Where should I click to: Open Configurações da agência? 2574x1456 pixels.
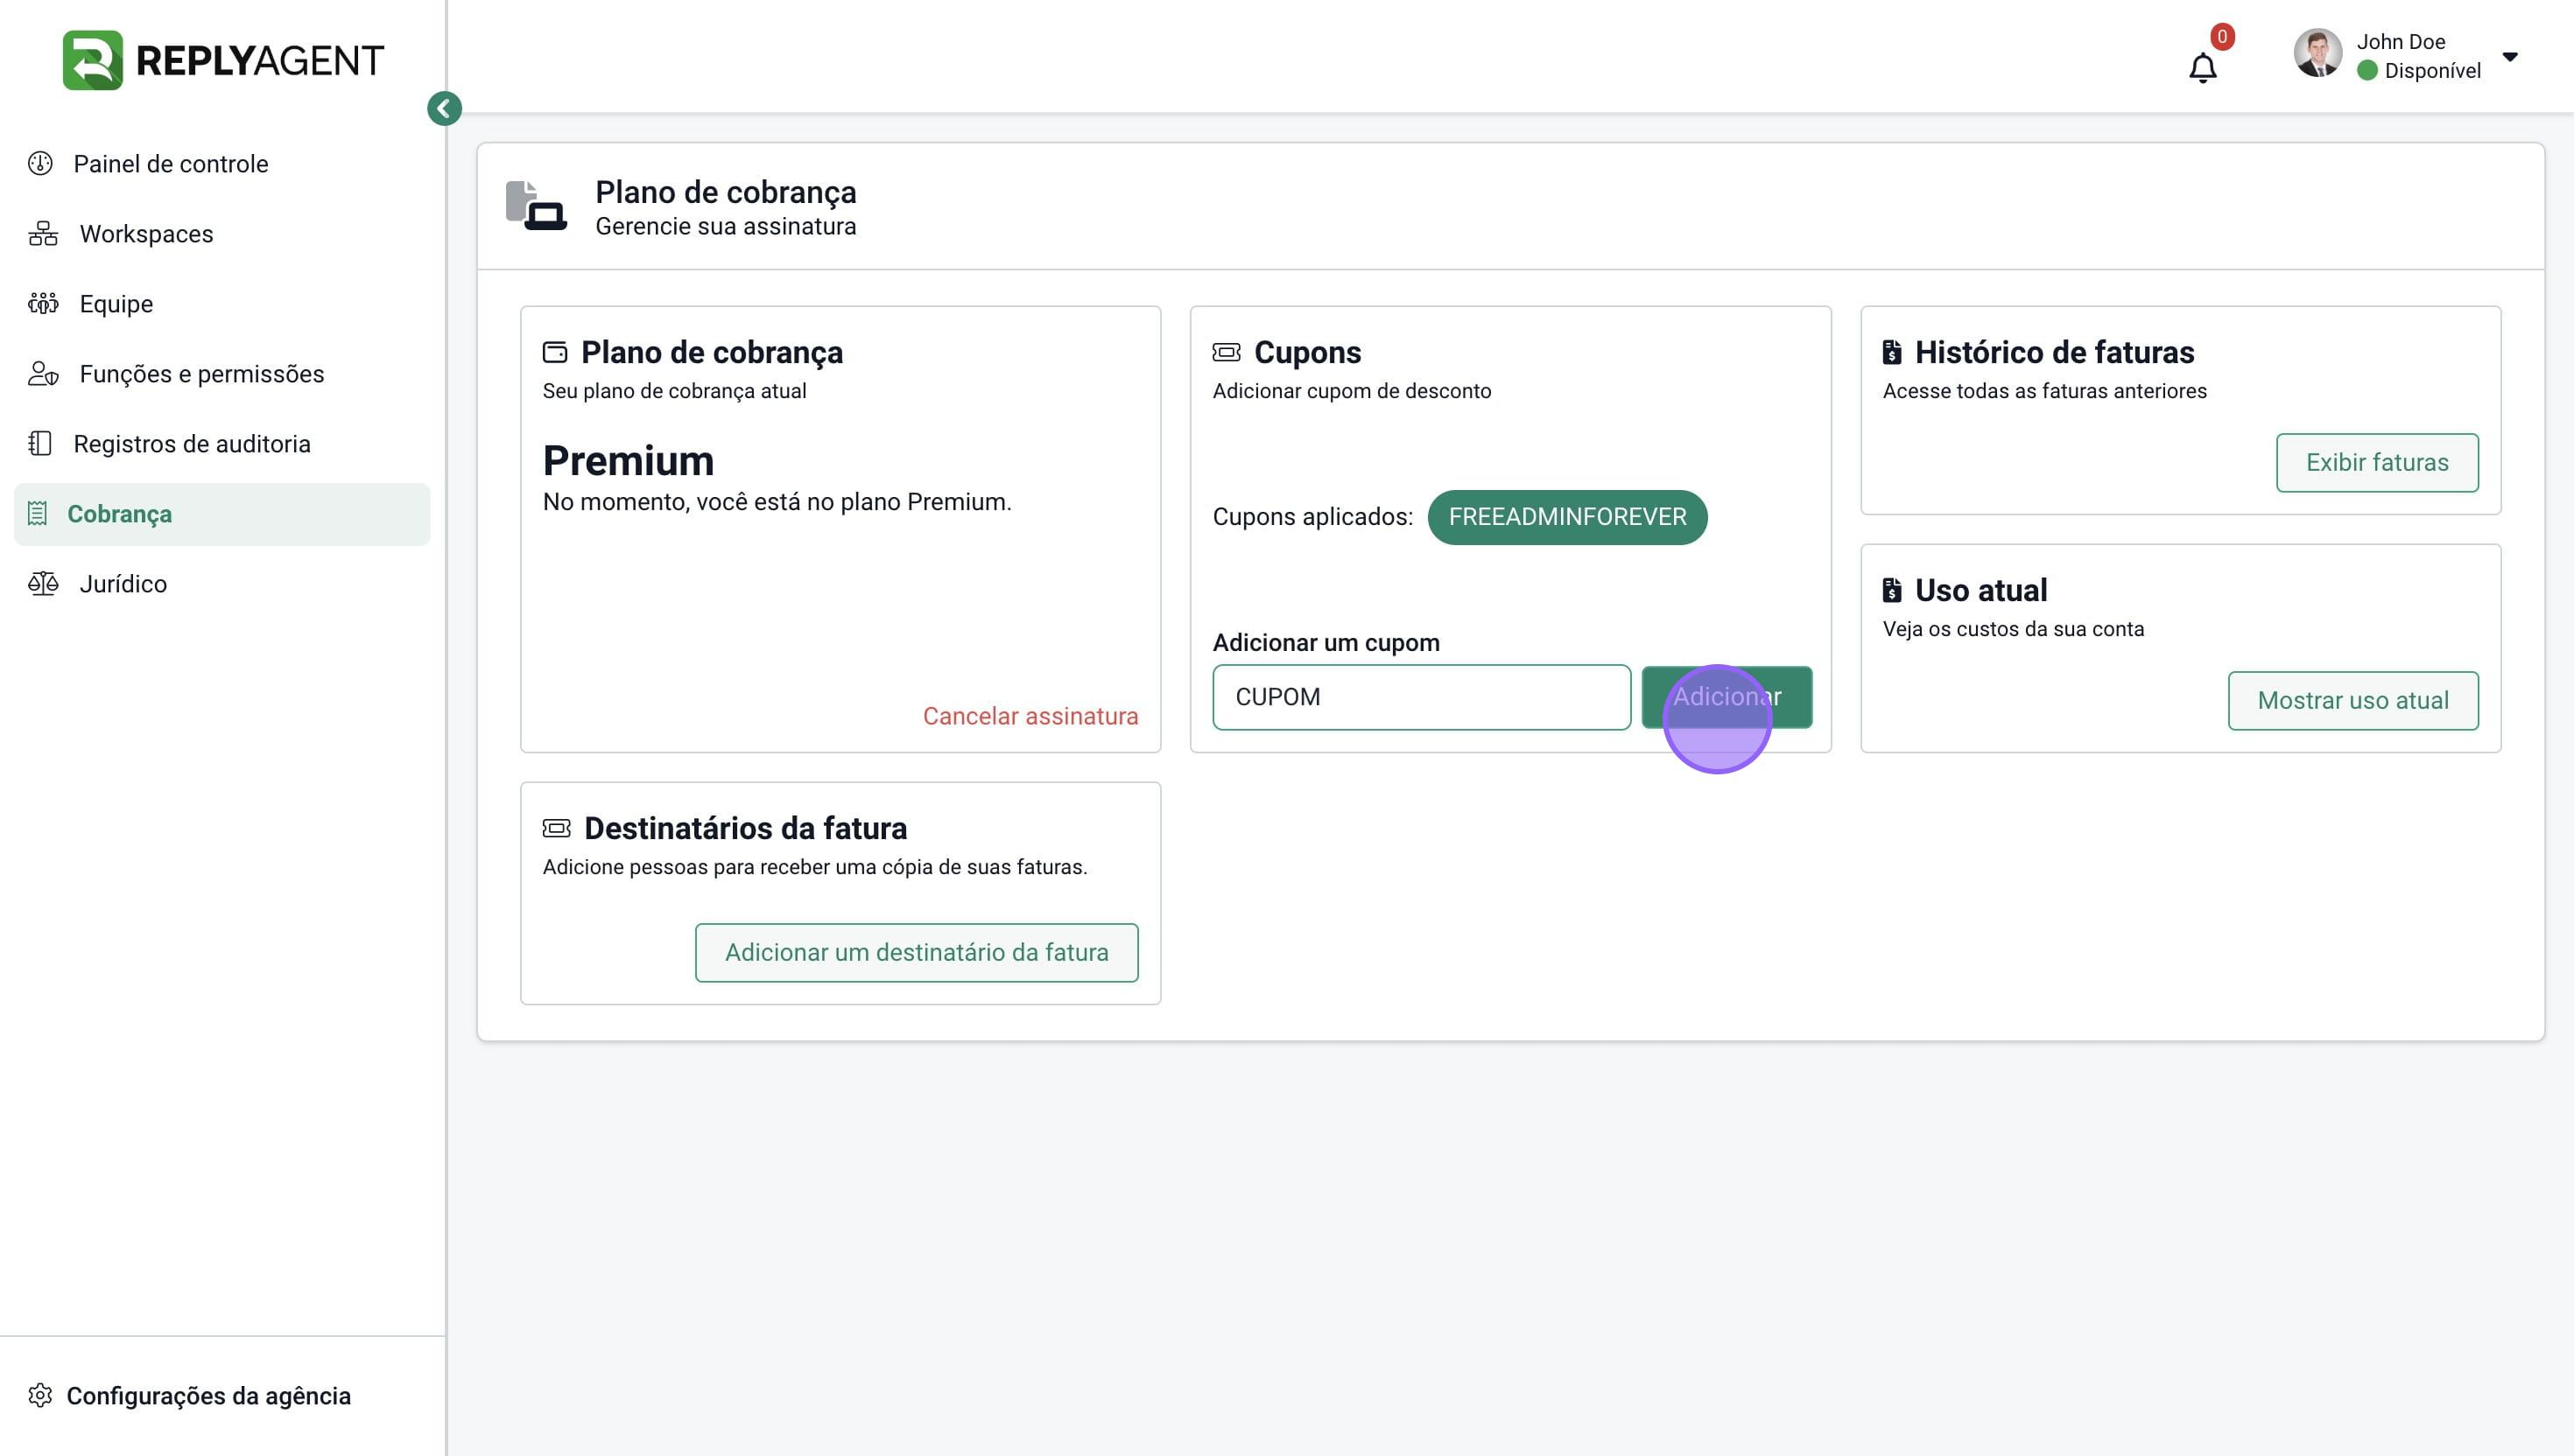[208, 1396]
